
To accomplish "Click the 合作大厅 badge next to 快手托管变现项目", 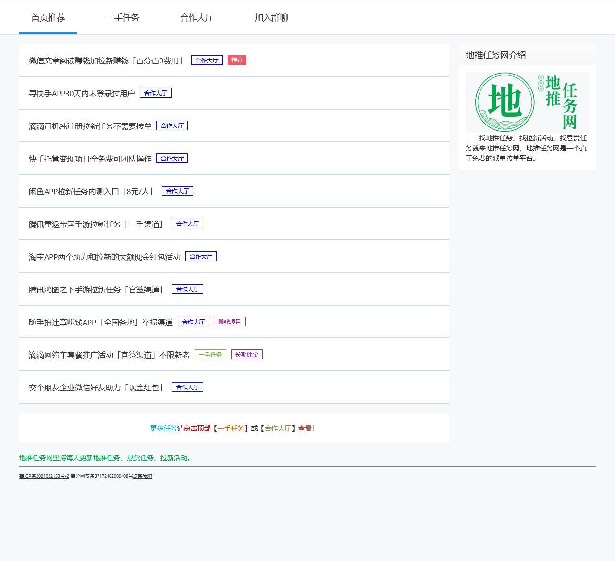I will coord(172,158).
